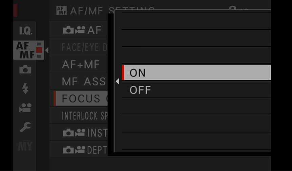Image resolution: width=292 pixels, height=171 pixels.
Task: Select the highlighted FOCUS CHECK item
Action: (81, 98)
